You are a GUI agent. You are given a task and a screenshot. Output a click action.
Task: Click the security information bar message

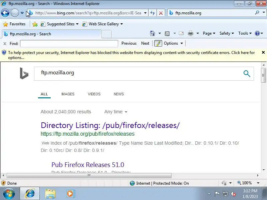[131, 55]
